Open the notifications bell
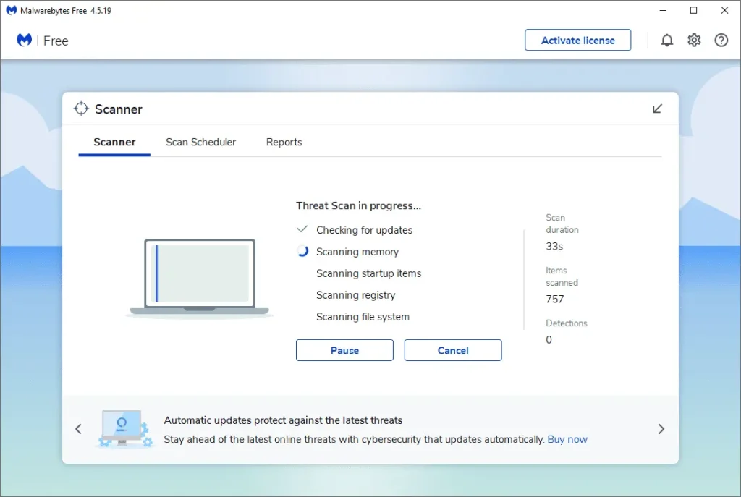 point(666,41)
